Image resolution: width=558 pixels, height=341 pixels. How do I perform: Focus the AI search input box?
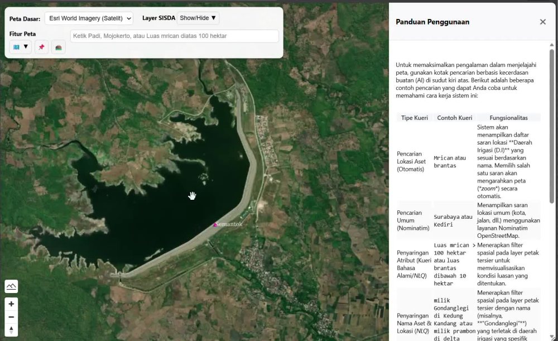174,36
